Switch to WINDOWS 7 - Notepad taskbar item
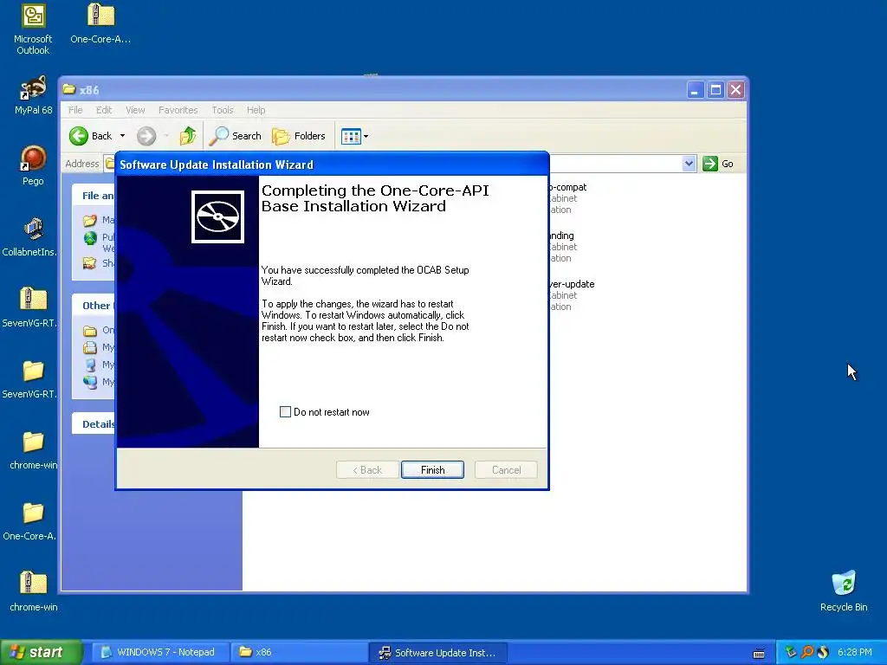The width and height of the screenshot is (887, 665). pyautogui.click(x=159, y=652)
